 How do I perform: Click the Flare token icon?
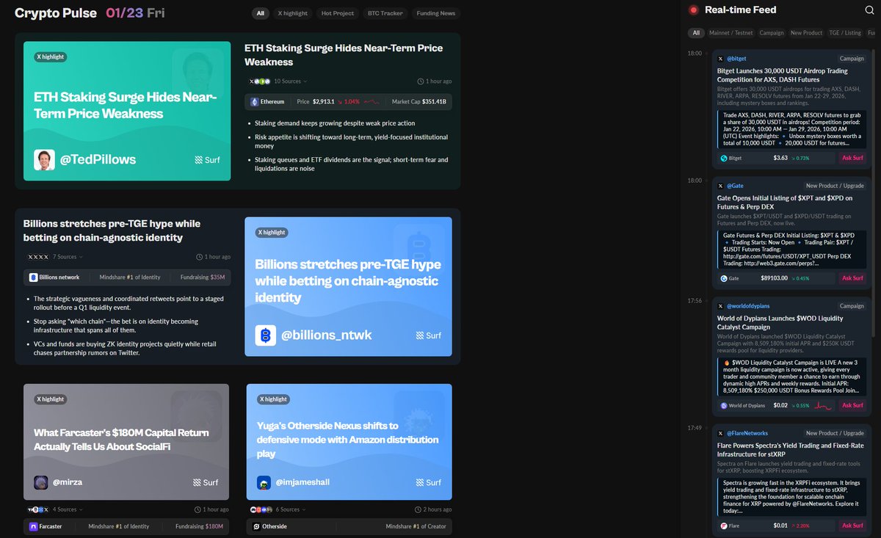pyautogui.click(x=724, y=526)
